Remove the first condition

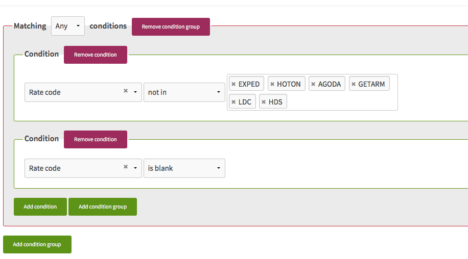[96, 55]
